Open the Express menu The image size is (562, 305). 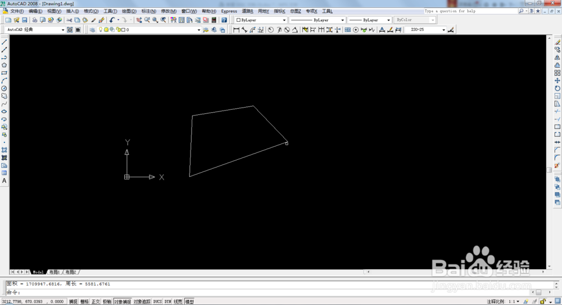pyautogui.click(x=229, y=11)
